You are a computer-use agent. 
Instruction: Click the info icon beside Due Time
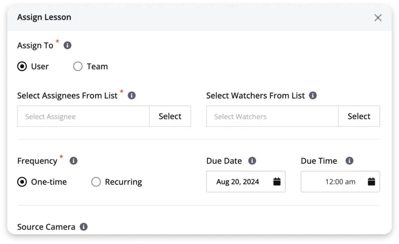(349, 161)
